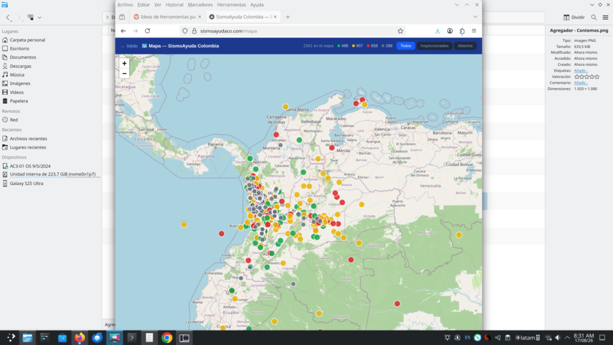Click yellow marker near Santa Marta
Screen dimensions: 613x345
click(286, 107)
